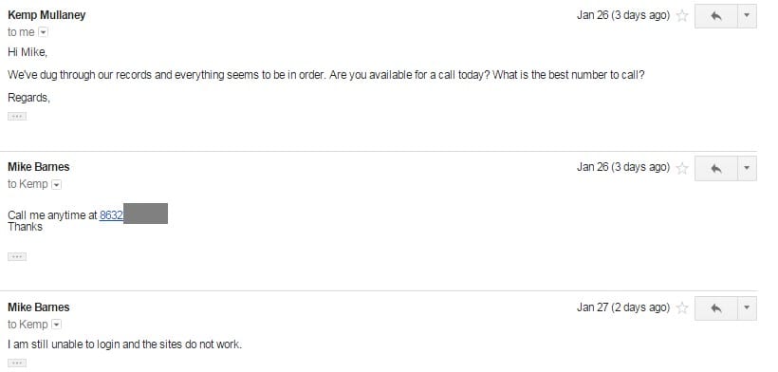Viewport: 778px width, 372px height.
Task: Star Kemp Mullaney's Jan 26 email
Action: pos(682,16)
